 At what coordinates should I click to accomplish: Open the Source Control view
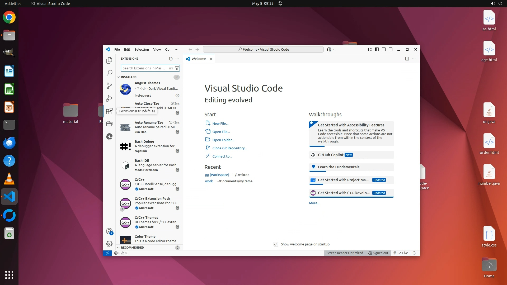click(109, 86)
